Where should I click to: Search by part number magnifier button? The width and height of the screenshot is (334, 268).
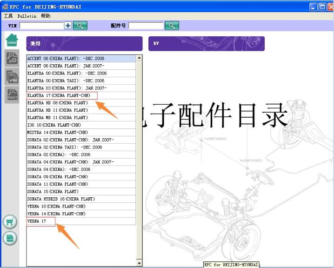click(x=172, y=26)
